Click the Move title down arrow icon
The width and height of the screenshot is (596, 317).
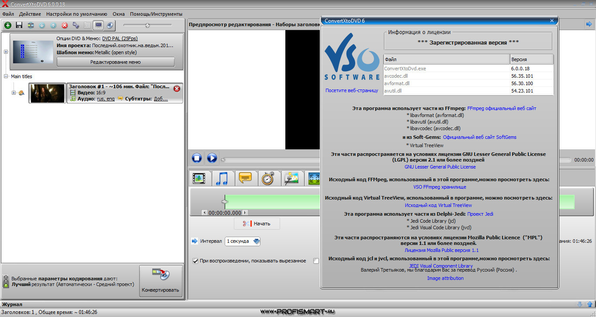pos(42,25)
